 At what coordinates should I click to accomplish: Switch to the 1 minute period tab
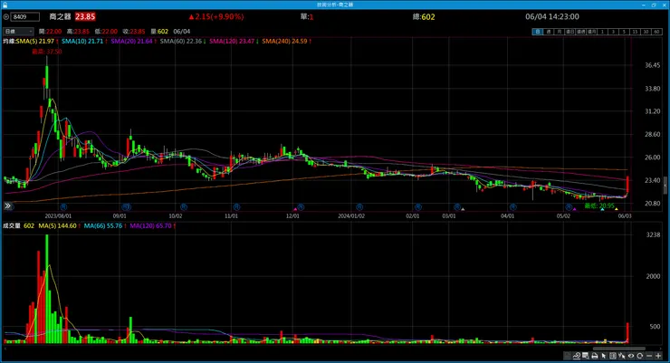click(x=602, y=32)
